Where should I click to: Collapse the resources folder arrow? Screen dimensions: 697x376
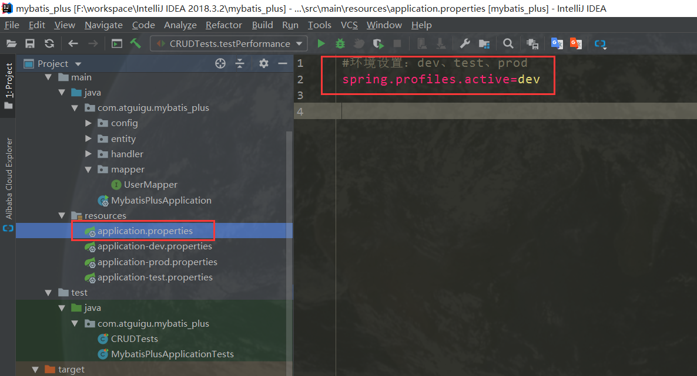point(62,216)
